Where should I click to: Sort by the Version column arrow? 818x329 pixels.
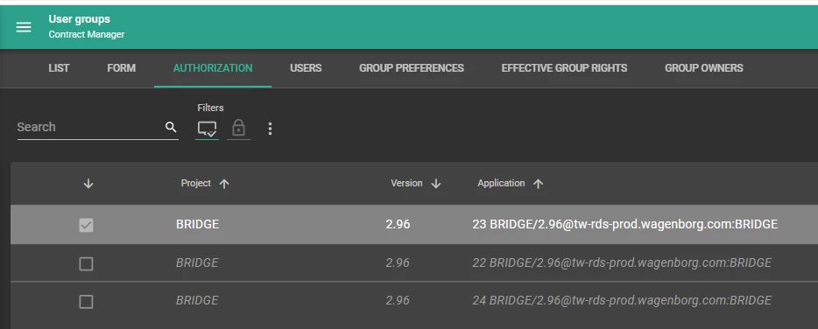click(x=436, y=184)
